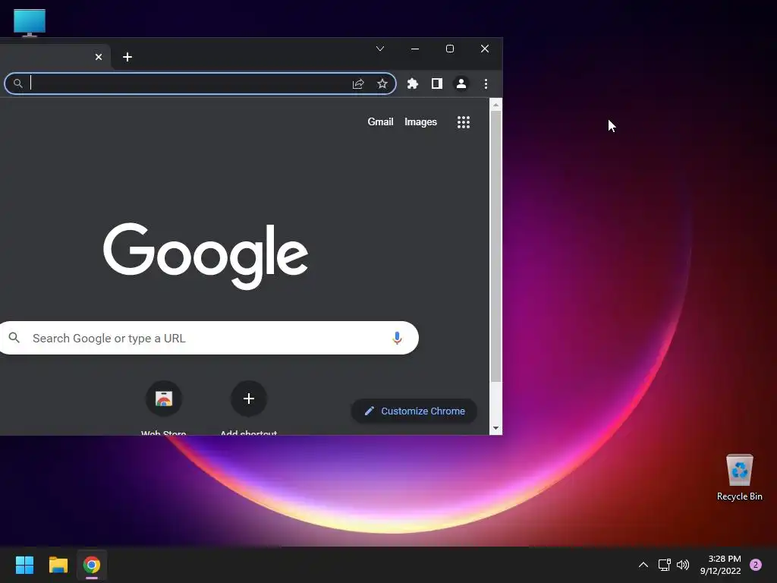This screenshot has height=583, width=777.
Task: Close the current Chrome tab
Action: (x=99, y=57)
